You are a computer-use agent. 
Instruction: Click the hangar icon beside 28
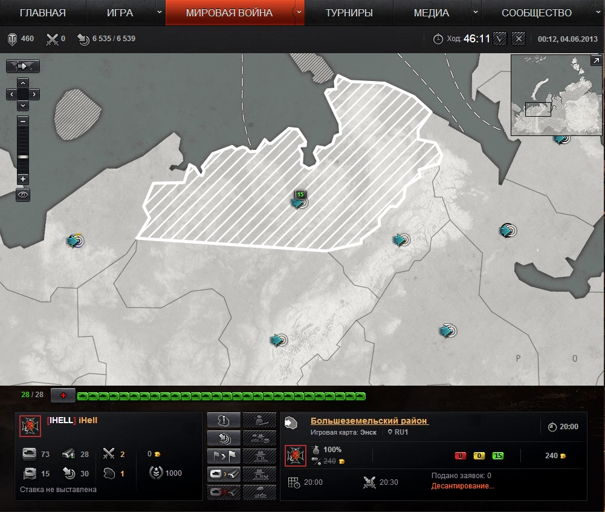tap(69, 454)
